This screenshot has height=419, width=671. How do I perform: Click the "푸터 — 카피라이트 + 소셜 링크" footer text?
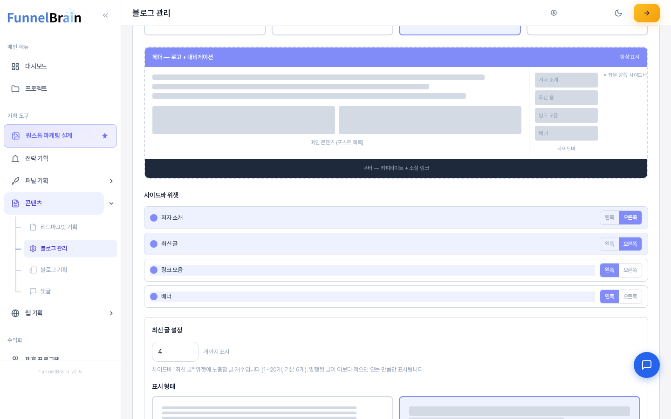click(396, 168)
